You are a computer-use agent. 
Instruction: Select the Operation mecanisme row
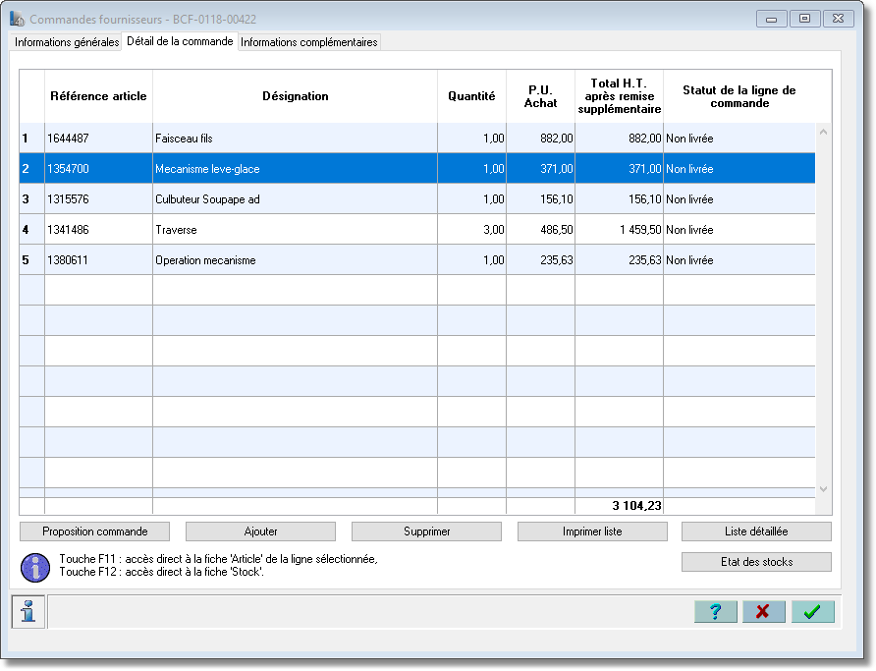click(x=417, y=259)
